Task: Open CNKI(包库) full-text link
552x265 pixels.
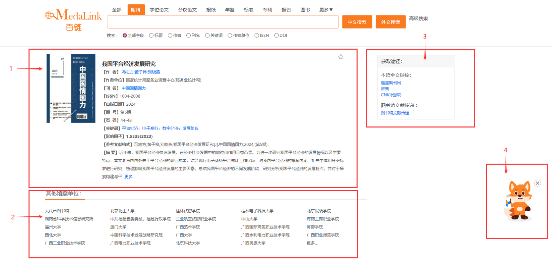Action: [x=391, y=95]
